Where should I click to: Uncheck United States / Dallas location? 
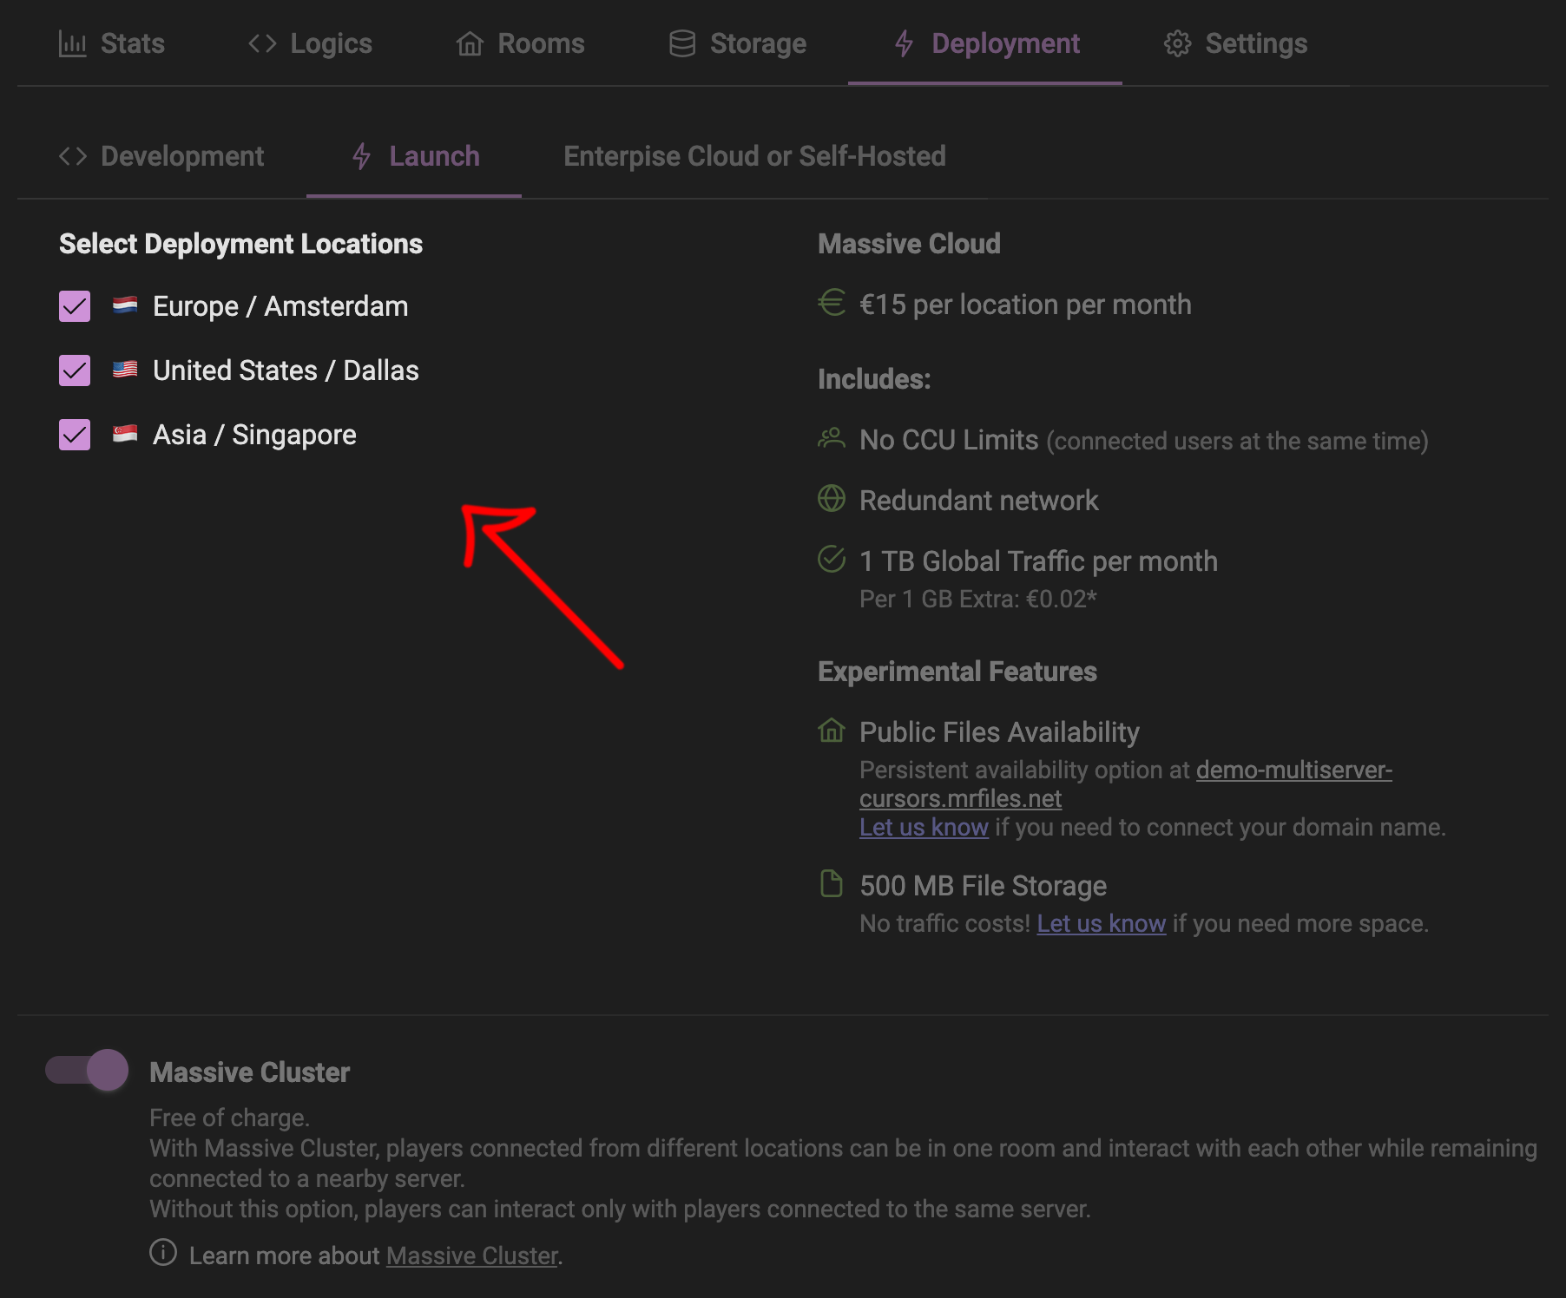coord(75,370)
